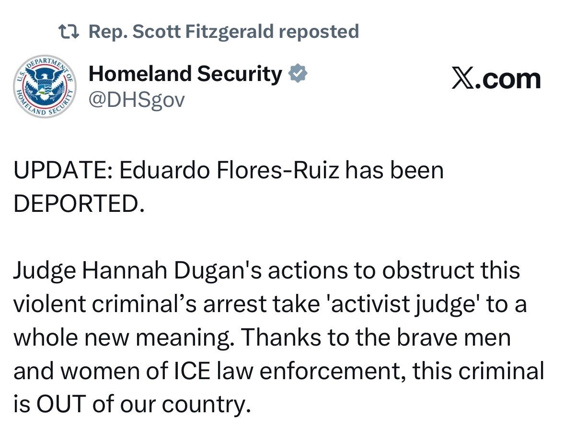Click the Homeland Security seal avatar
This screenshot has width=565, height=441.
(44, 86)
